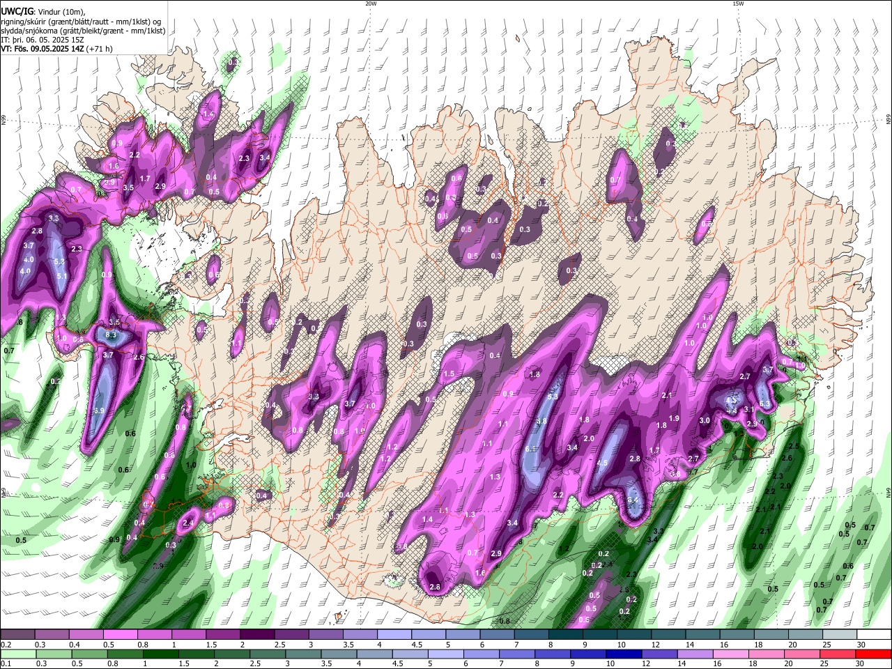This screenshot has width=892, height=669.
Task: Click the '4.5' label in top legend row
Action: (x=417, y=645)
